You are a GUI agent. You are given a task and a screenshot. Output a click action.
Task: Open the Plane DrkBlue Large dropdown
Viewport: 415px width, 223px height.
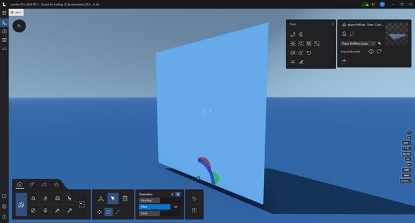tap(358, 43)
